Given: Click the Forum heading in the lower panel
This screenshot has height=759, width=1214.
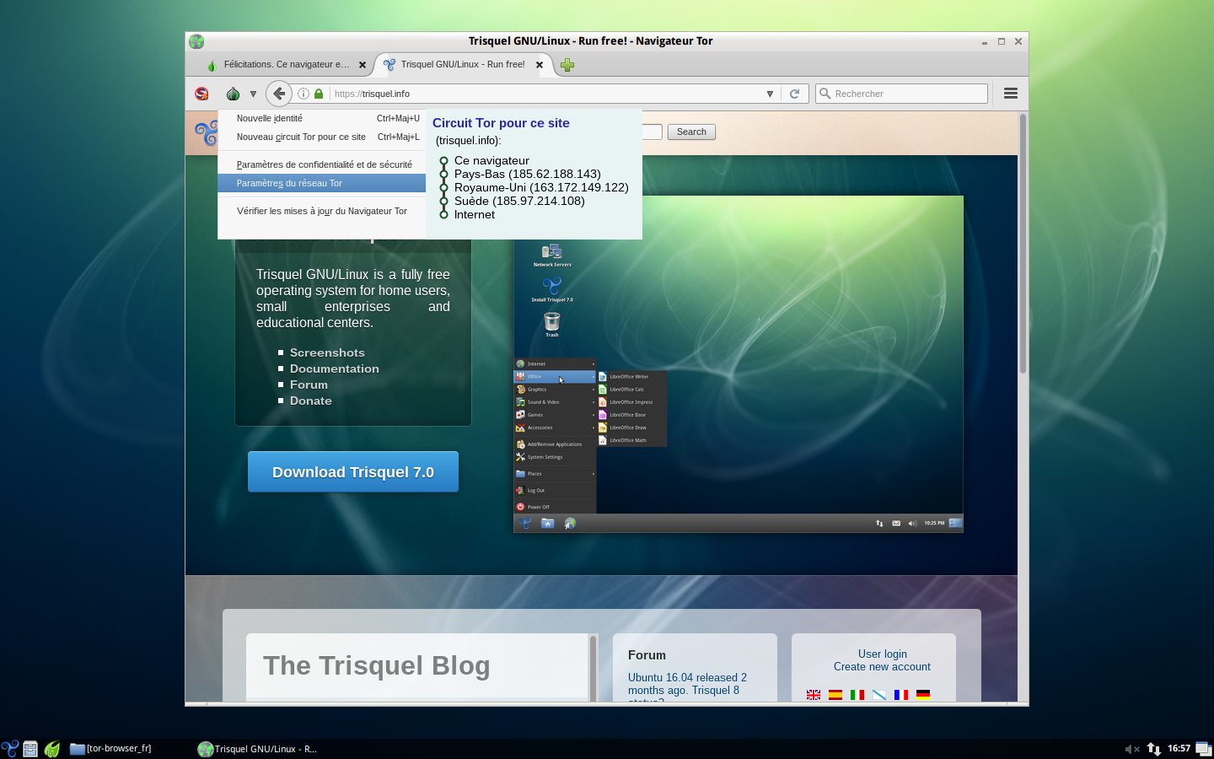Looking at the screenshot, I should pos(647,655).
